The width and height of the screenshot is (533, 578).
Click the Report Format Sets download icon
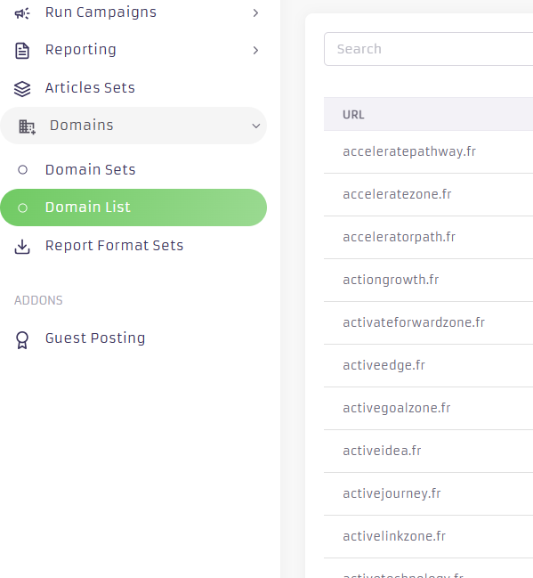22,247
